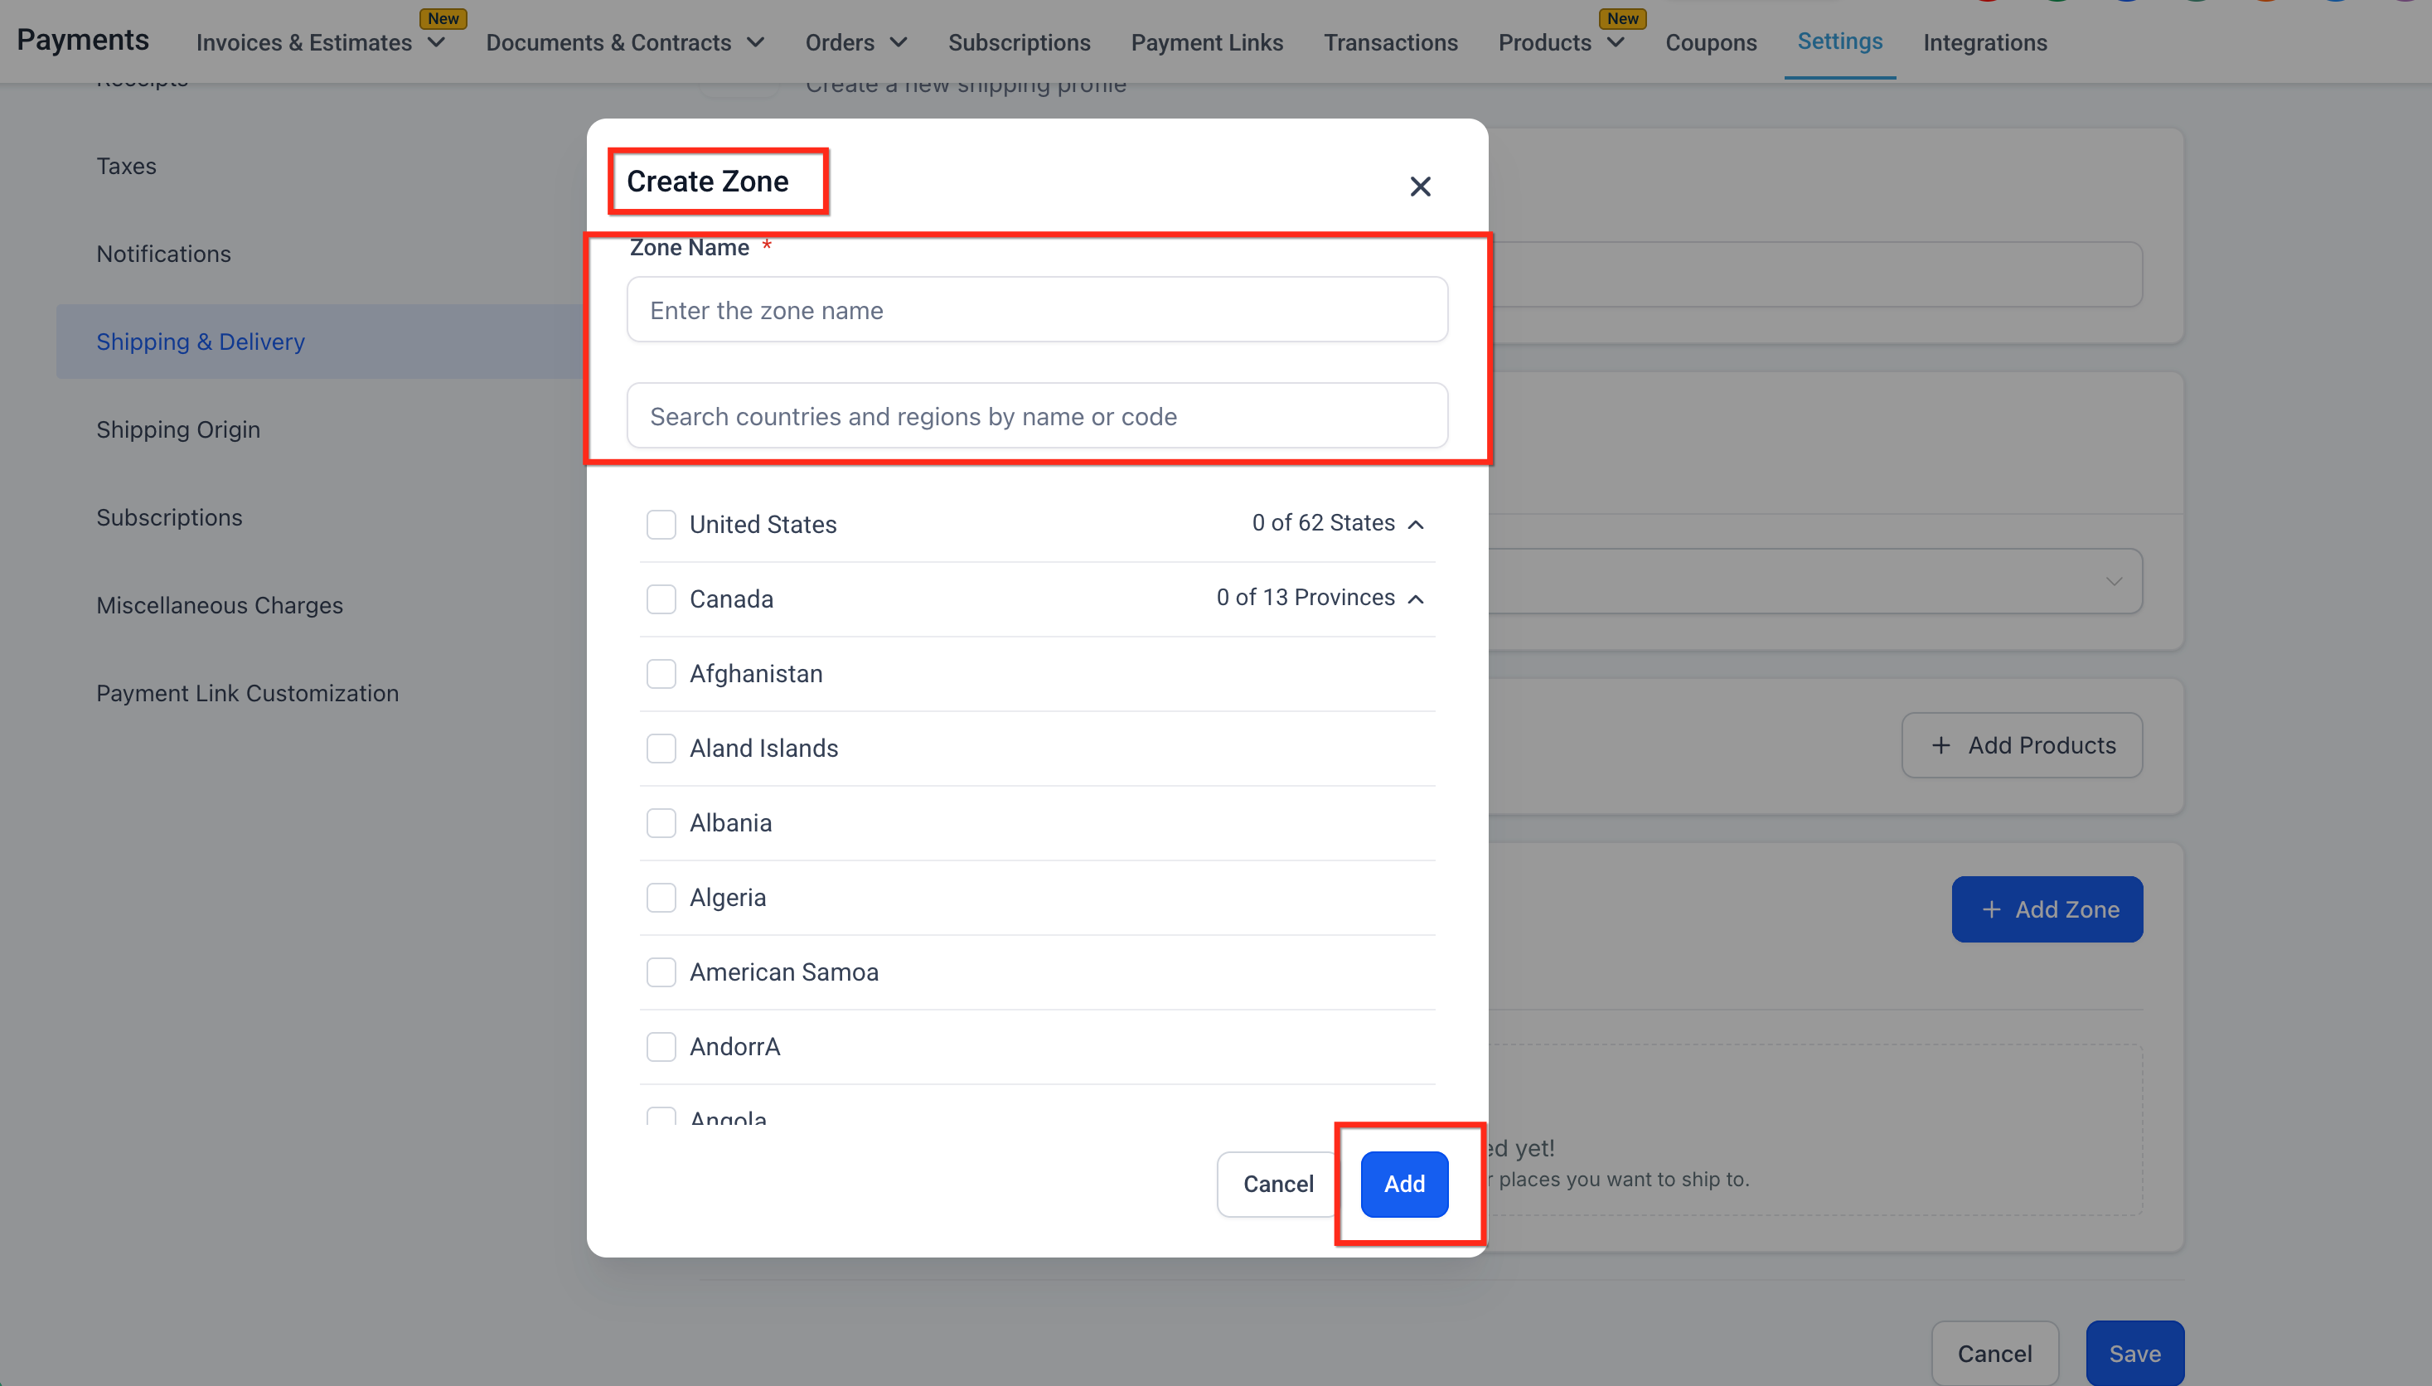2432x1386 pixels.
Task: Open Shipping Origin in the sidebar
Action: [x=178, y=429]
